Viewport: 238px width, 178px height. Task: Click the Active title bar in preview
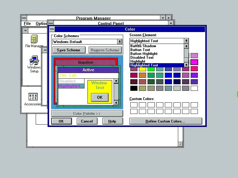click(88, 70)
